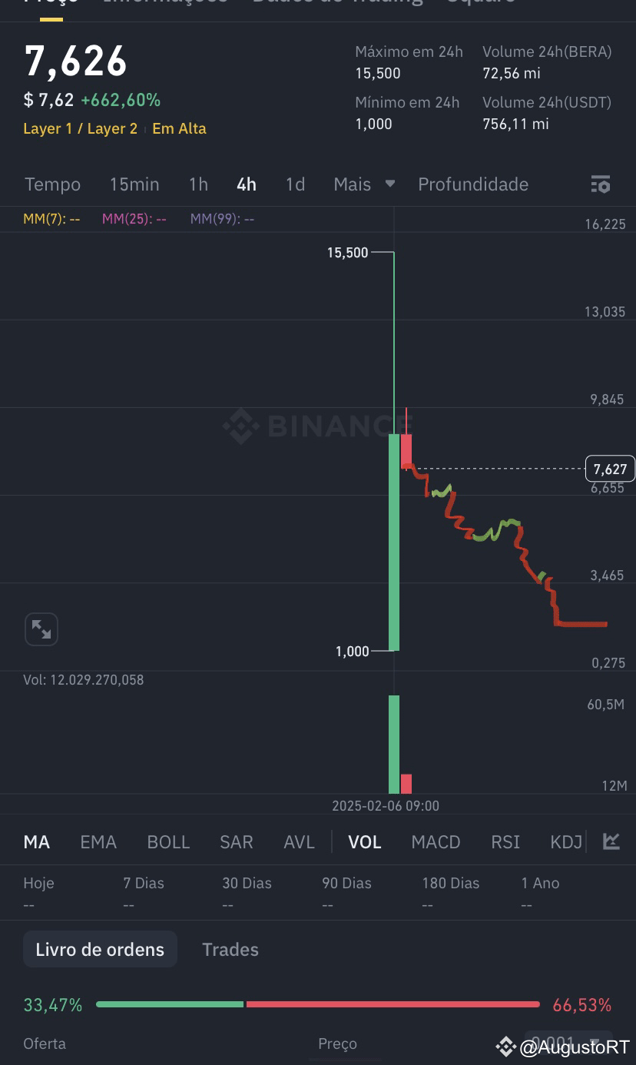Switch to the Trades tab
This screenshot has height=1065, width=636.
pos(230,950)
